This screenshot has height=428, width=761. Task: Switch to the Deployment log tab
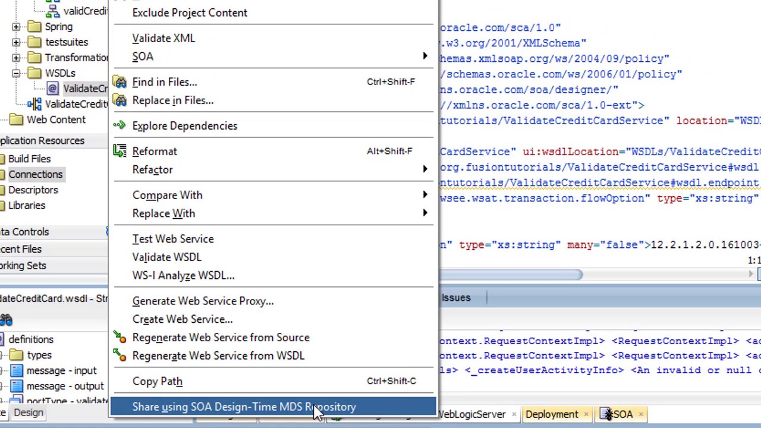point(551,414)
